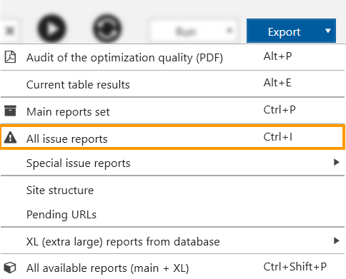Click the blurred circular restart icon
346x279 pixels.
(x=107, y=29)
